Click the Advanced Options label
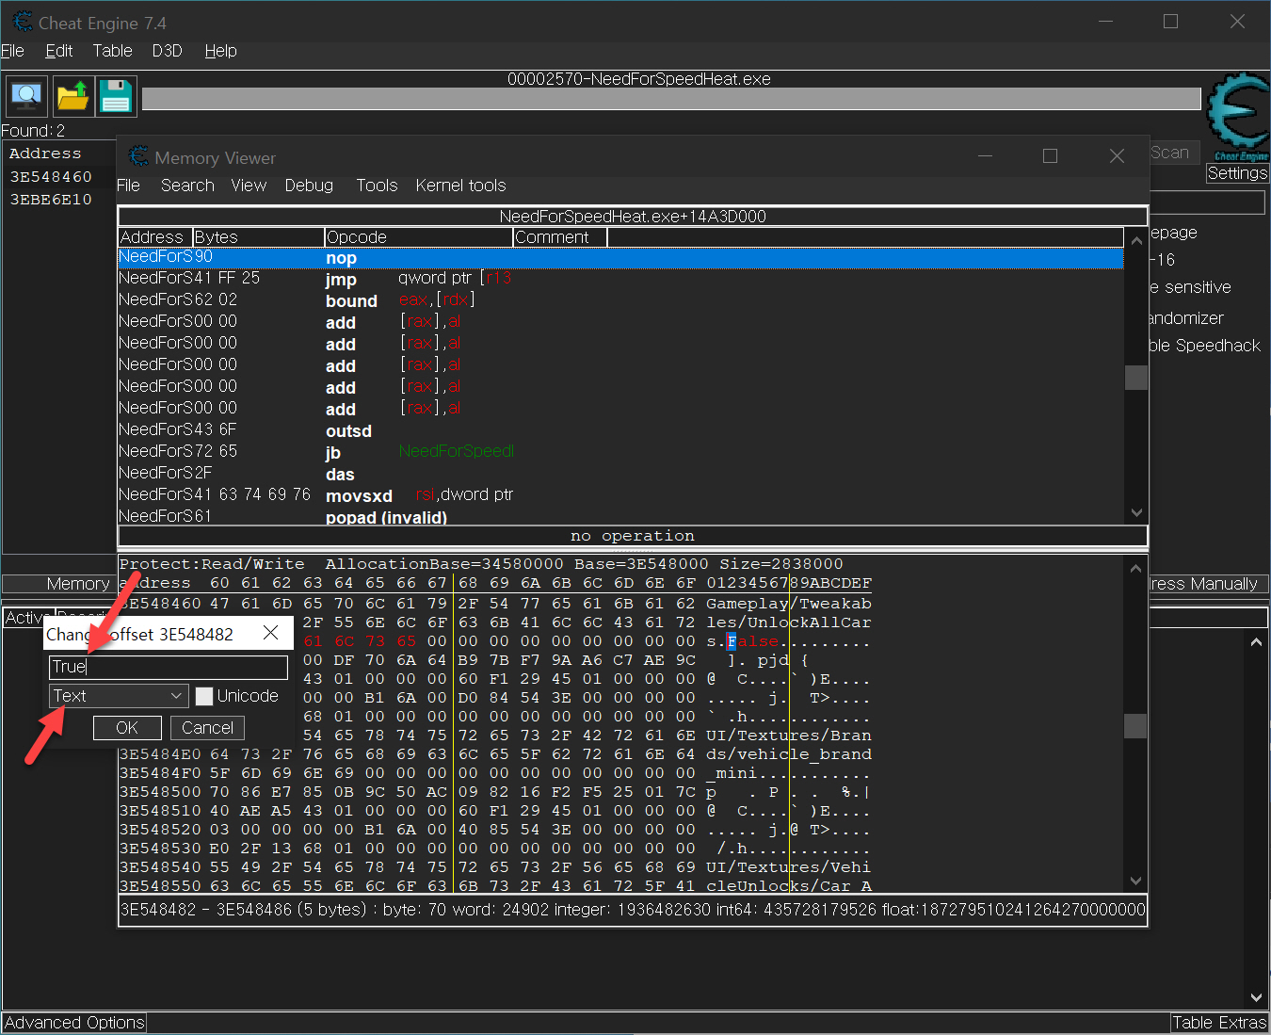Screen dimensions: 1271x1035 [x=74, y=1023]
